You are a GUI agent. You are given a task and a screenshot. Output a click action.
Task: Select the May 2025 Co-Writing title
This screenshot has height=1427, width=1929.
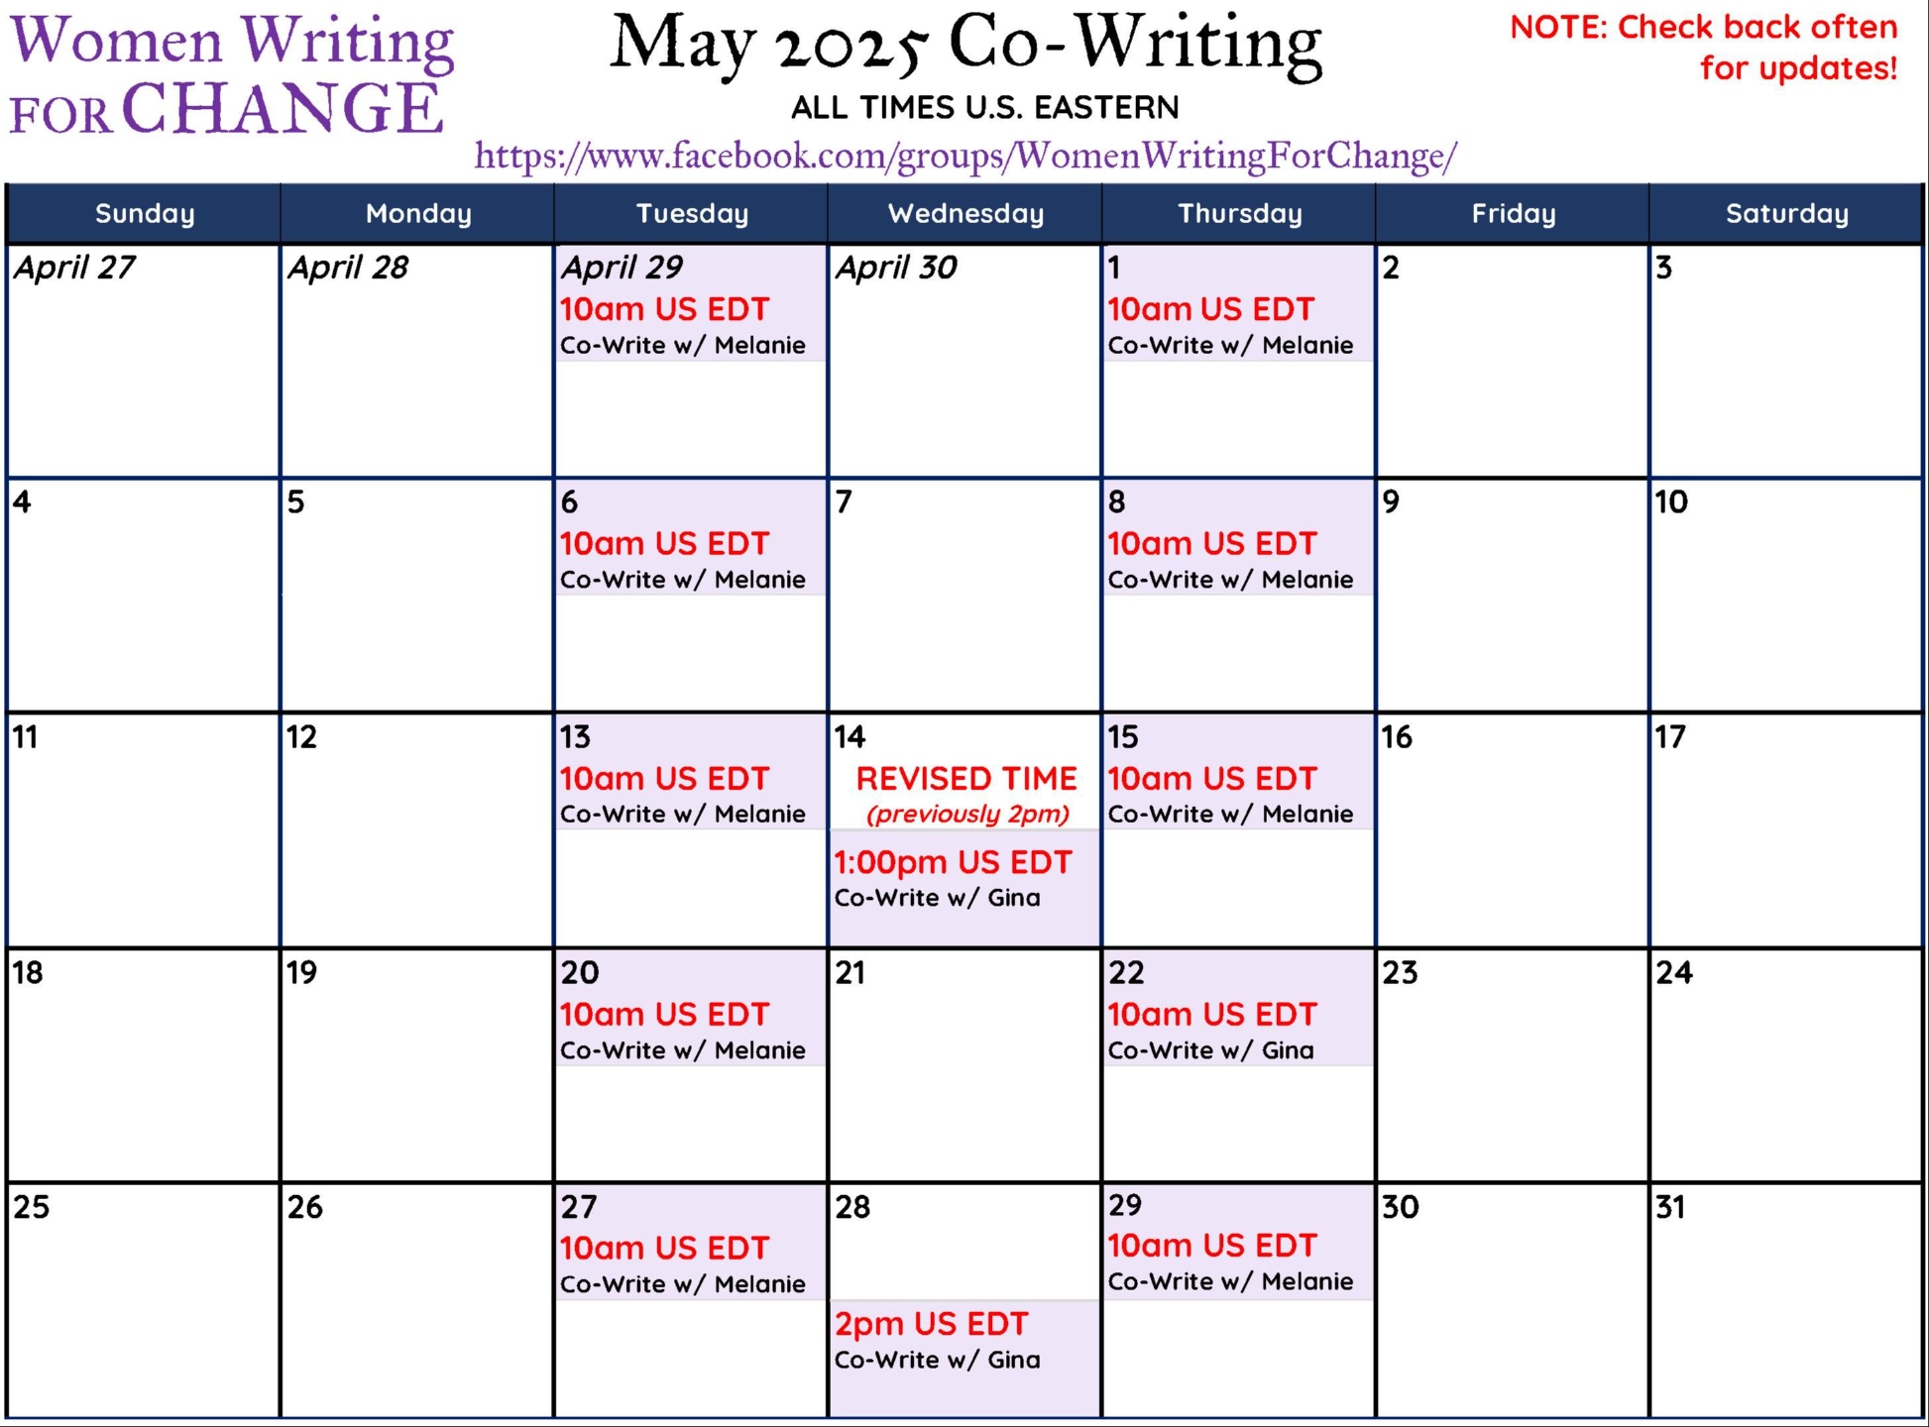click(965, 45)
